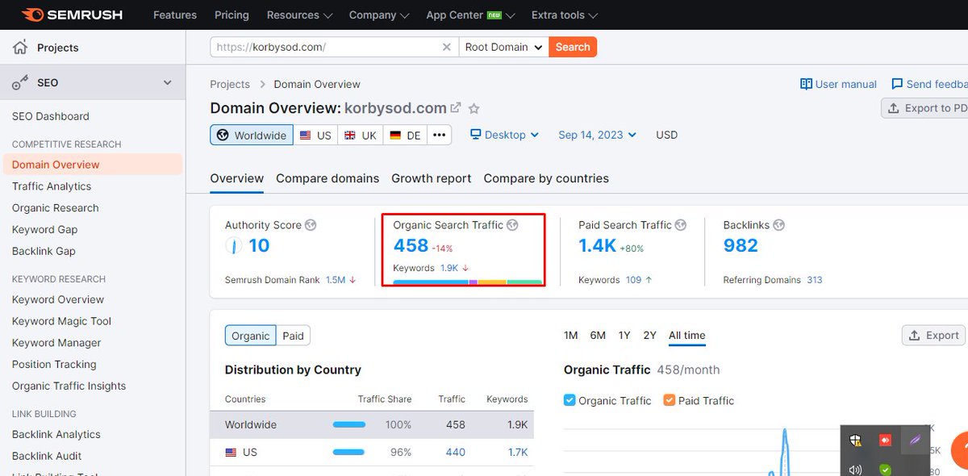The image size is (968, 476).
Task: Open korbysod.com external link icon
Action: [x=456, y=108]
